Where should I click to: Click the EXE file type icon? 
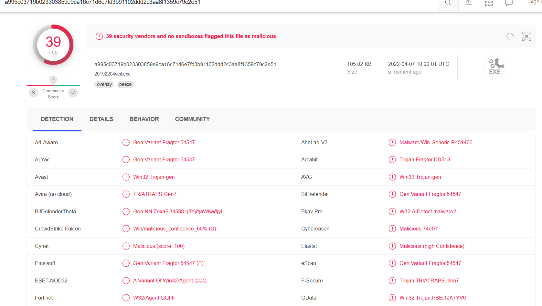[494, 67]
